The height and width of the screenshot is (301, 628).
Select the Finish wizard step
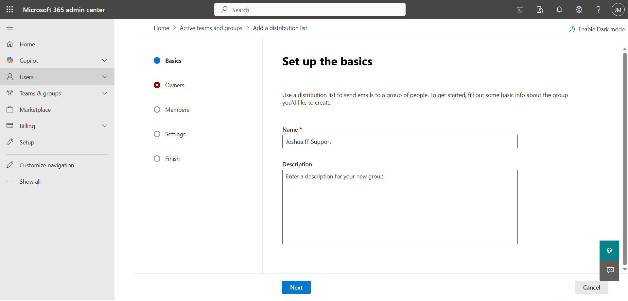pos(167,159)
